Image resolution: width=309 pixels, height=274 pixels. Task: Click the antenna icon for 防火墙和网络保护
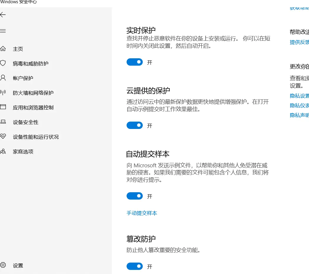[x=3, y=92]
